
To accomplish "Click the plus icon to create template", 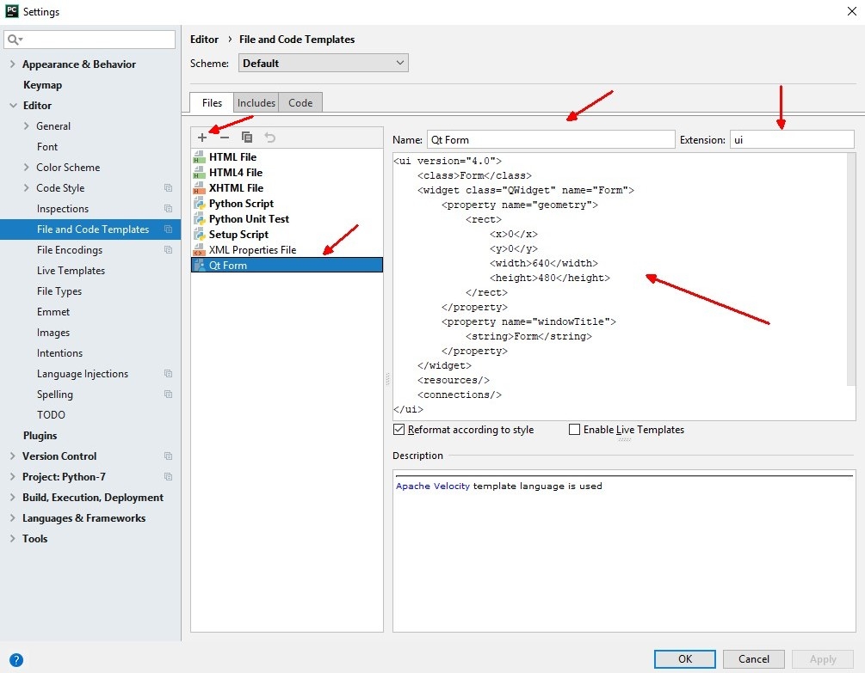I will pyautogui.click(x=202, y=138).
